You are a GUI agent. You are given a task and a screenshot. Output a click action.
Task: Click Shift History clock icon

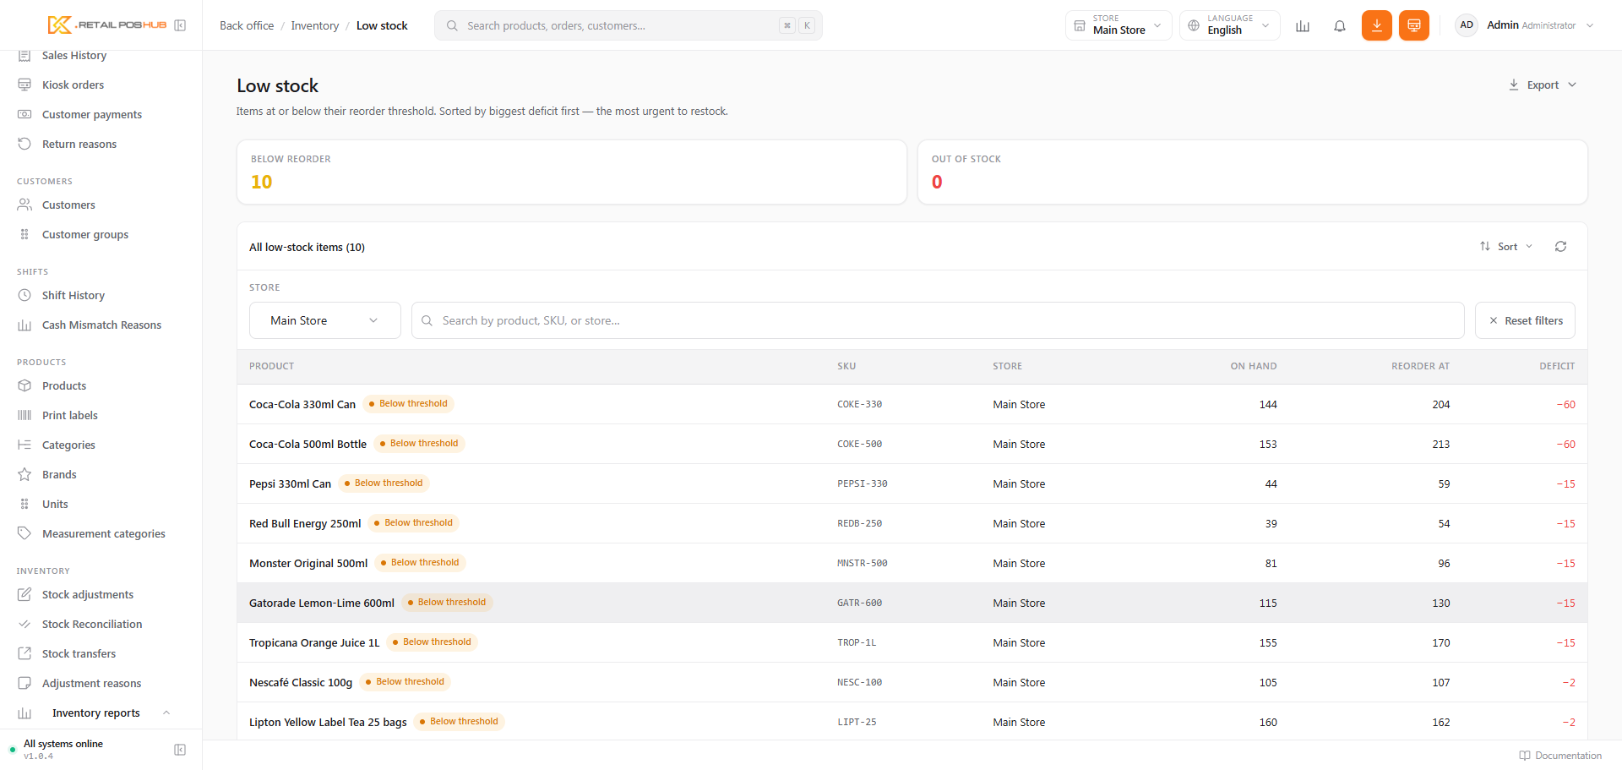coord(24,296)
